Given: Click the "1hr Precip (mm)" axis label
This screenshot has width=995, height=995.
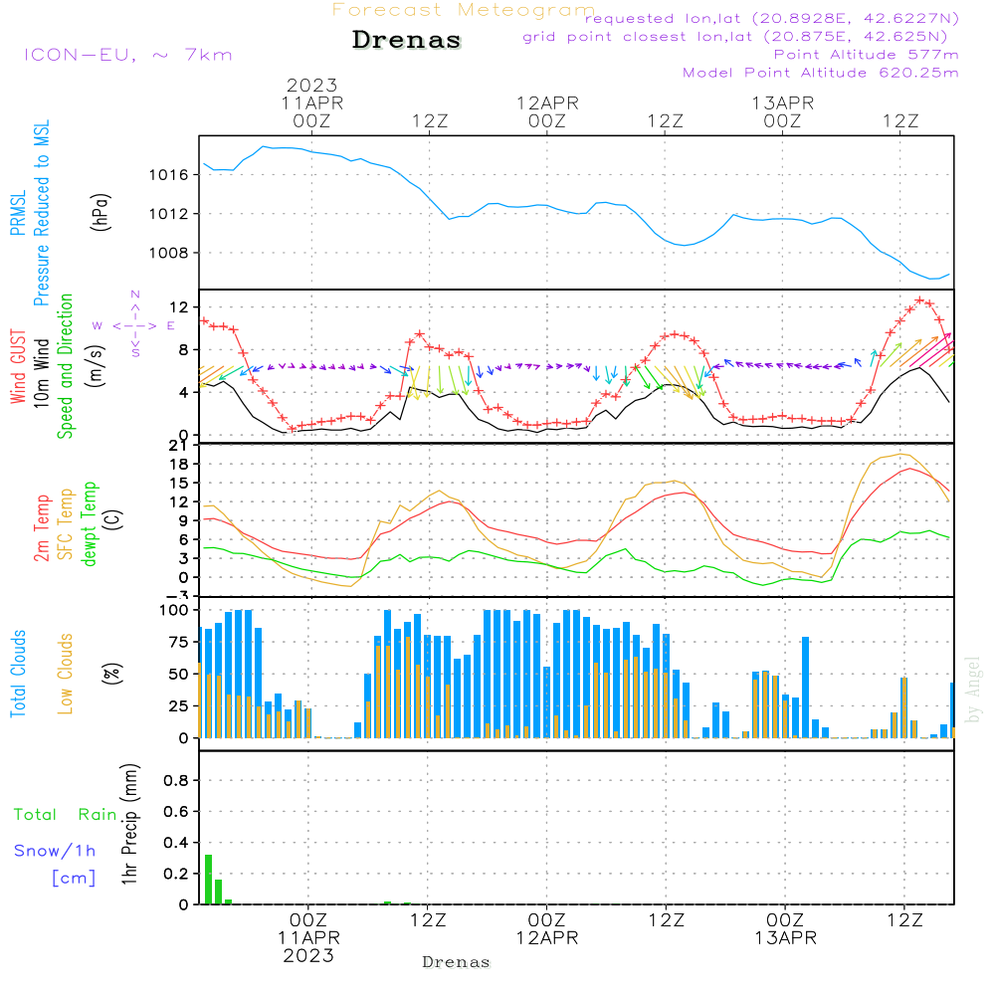Looking at the screenshot, I should tap(130, 824).
